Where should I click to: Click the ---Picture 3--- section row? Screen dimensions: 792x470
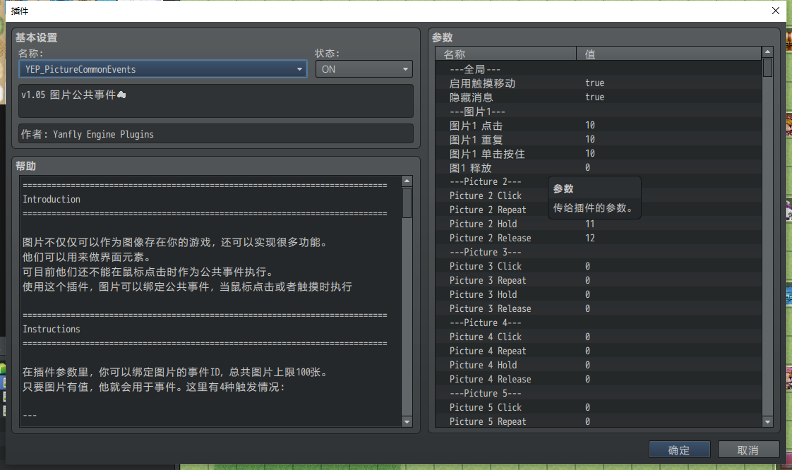[599, 253]
